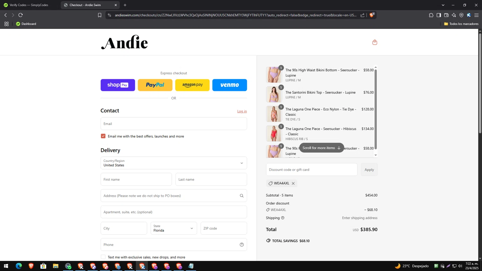Click the Santorini Bikini Top thumbnail

pyautogui.click(x=274, y=94)
